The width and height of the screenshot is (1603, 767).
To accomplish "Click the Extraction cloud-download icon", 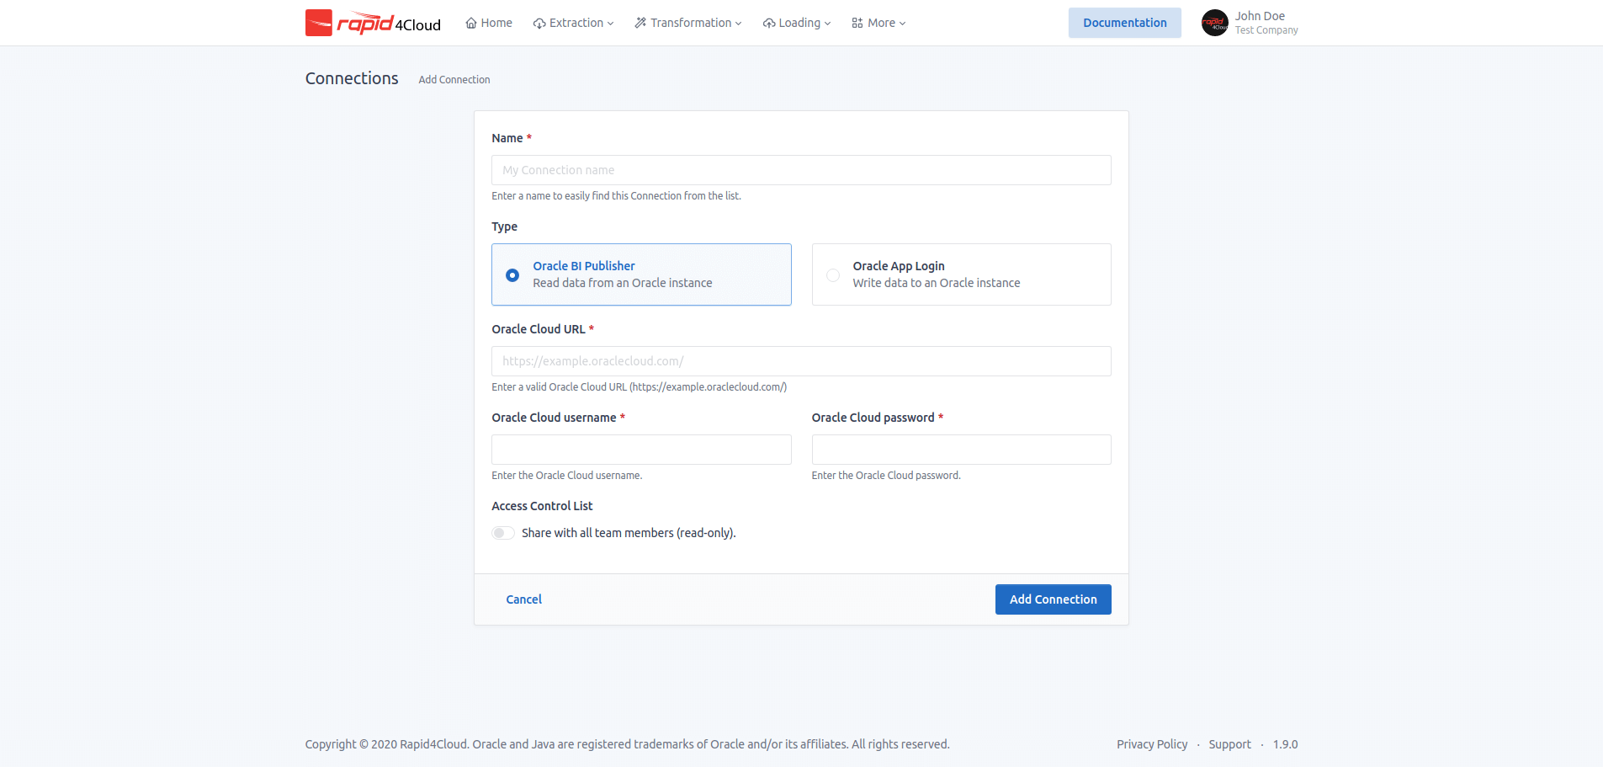I will click(539, 24).
